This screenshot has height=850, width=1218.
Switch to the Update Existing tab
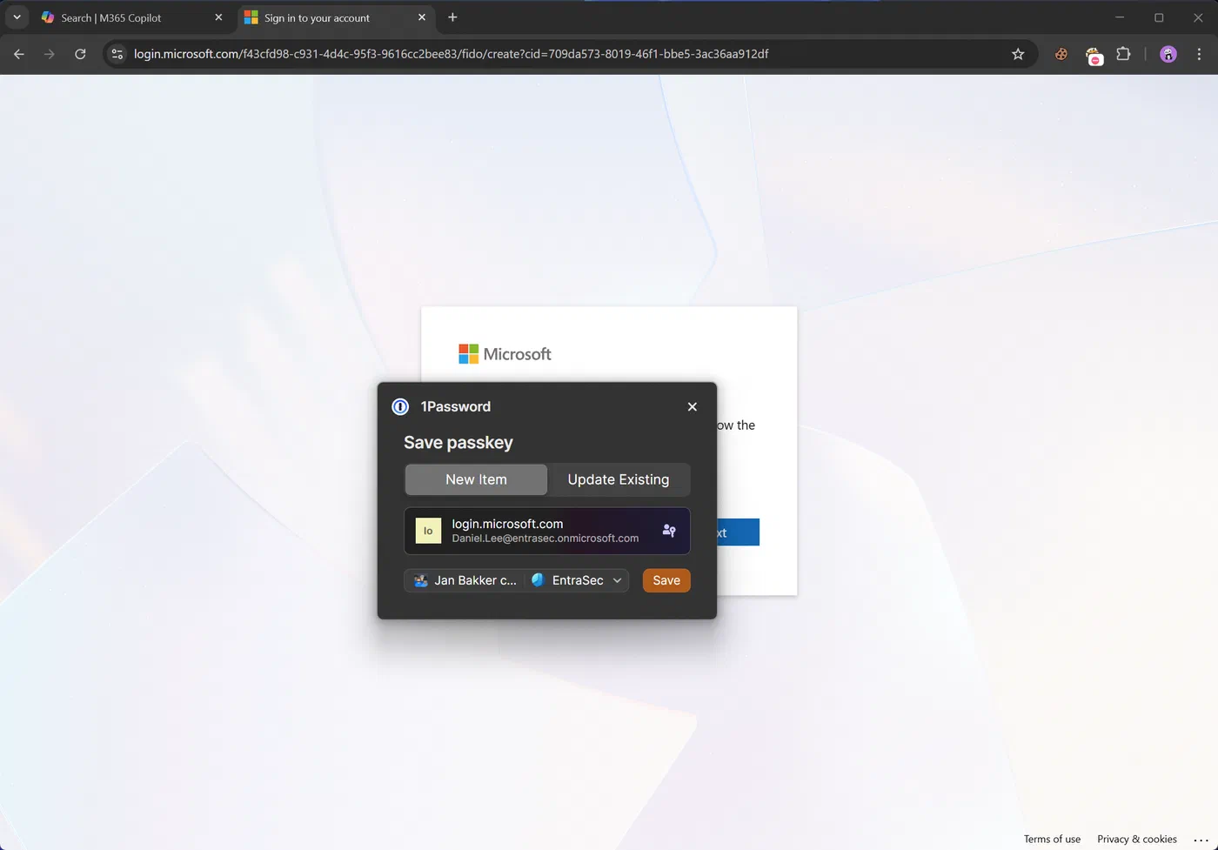[619, 479]
